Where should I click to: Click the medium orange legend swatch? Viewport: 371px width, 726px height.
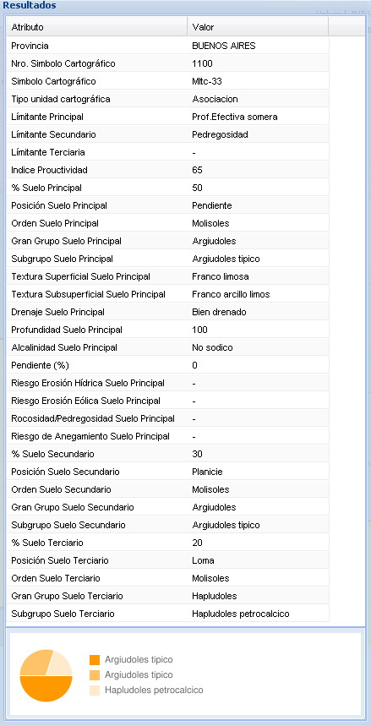[95, 675]
